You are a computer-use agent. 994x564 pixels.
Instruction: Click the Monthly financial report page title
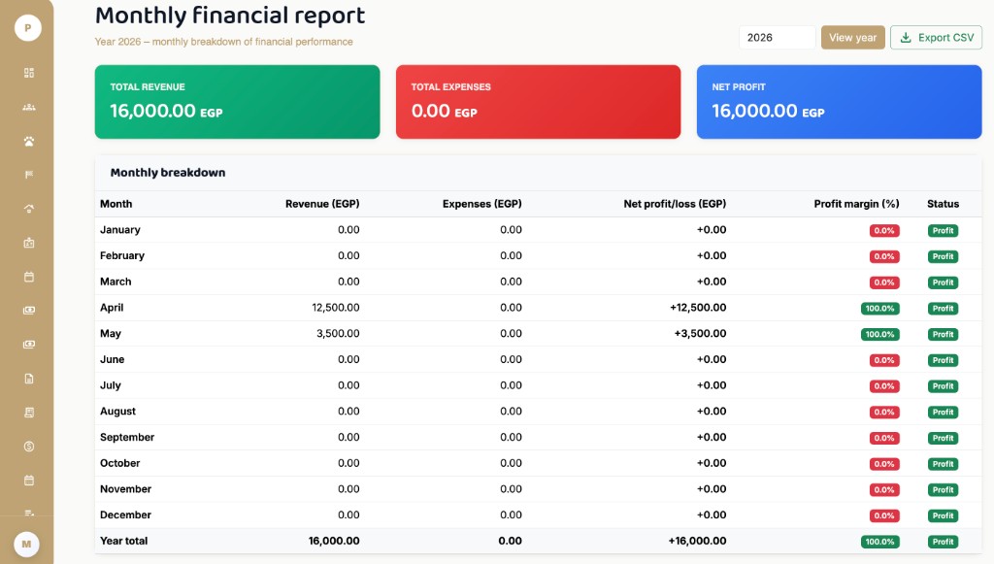[230, 16]
